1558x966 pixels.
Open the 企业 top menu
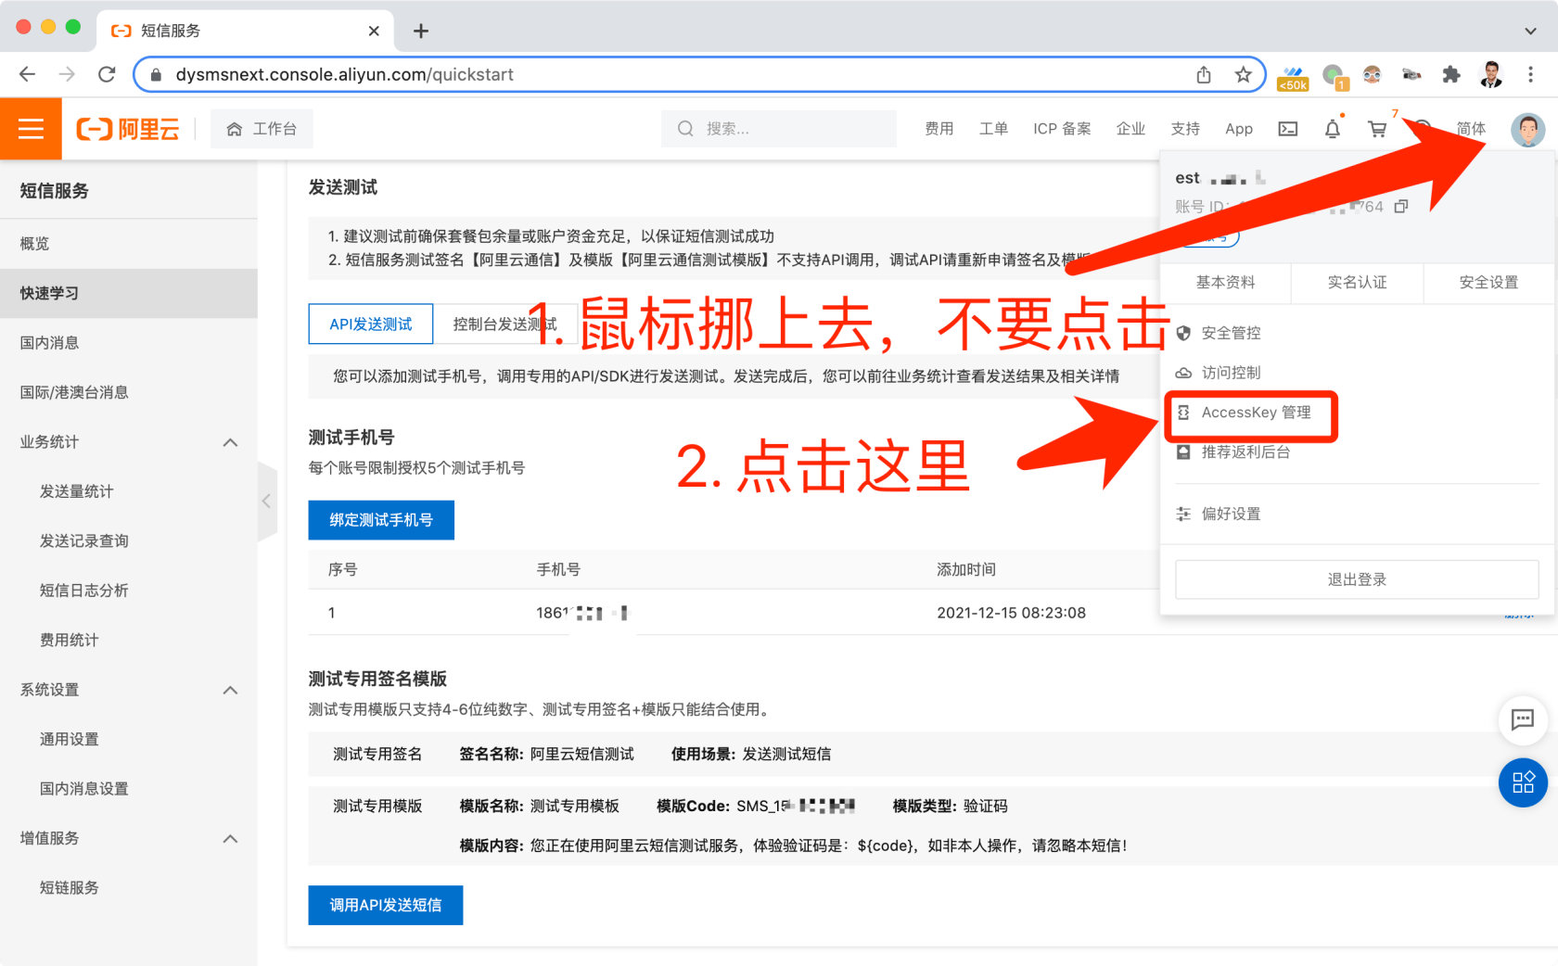[x=1130, y=129]
